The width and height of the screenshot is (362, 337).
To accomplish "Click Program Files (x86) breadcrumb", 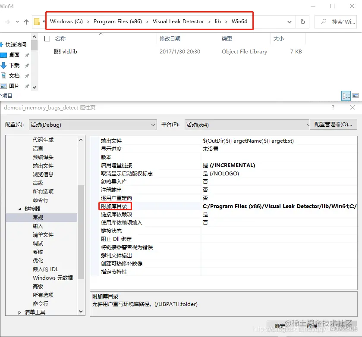I will (x=118, y=22).
